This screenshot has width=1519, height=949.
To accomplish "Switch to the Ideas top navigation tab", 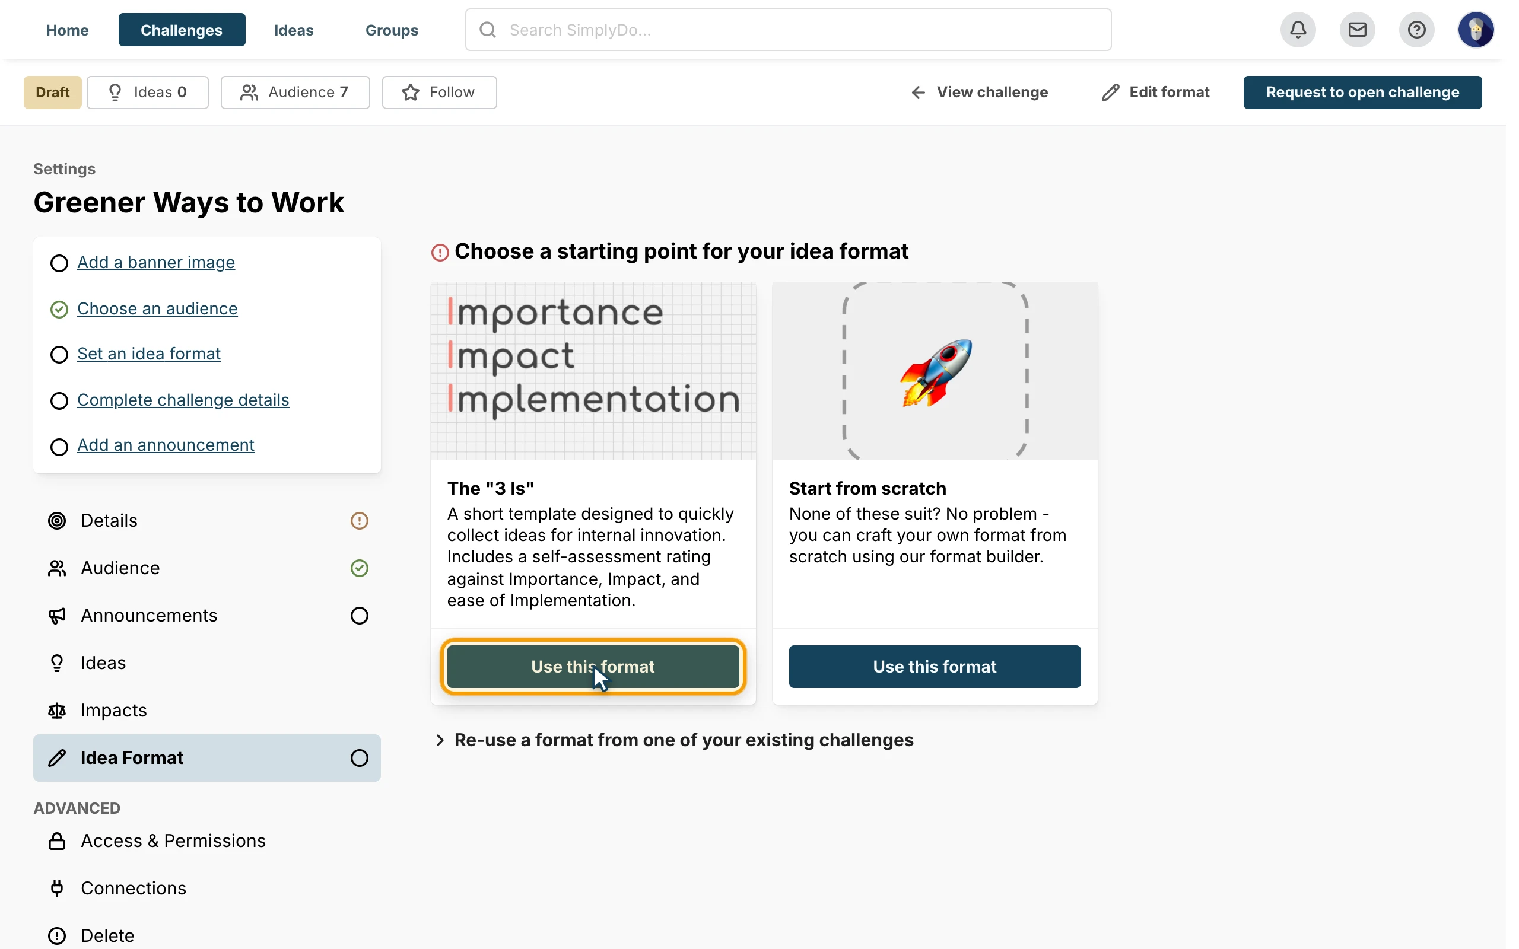I will tap(294, 30).
